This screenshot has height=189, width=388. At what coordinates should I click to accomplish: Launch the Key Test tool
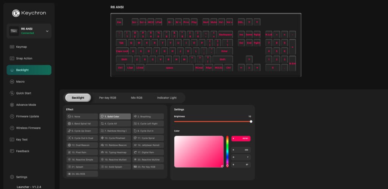coord(22,139)
